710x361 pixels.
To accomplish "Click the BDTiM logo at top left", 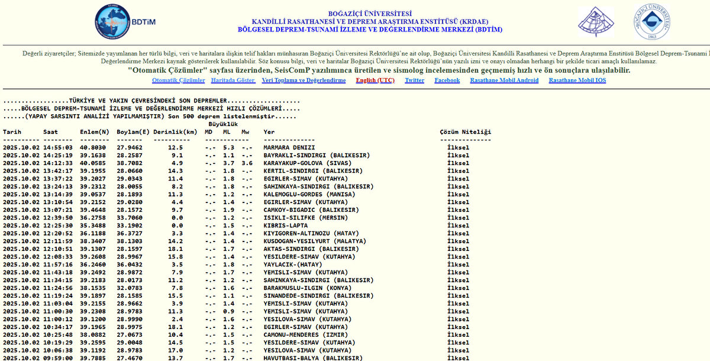I will coord(125,22).
